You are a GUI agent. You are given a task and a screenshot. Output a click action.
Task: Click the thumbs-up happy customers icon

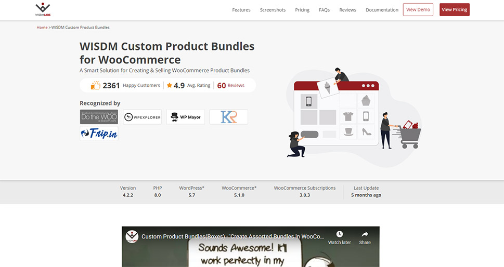point(96,85)
